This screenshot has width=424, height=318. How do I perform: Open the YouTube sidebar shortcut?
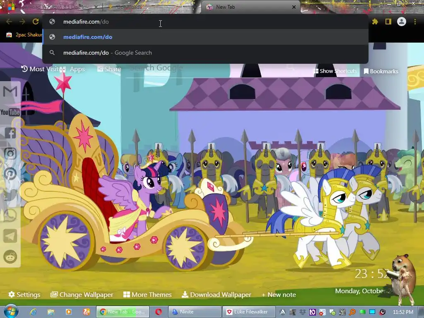point(10,112)
